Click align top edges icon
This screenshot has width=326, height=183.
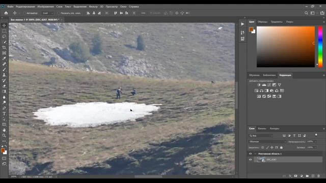pyautogui.click(x=116, y=13)
